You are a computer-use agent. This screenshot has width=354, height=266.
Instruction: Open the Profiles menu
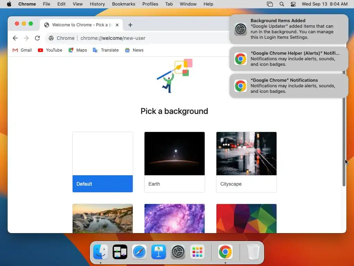150,4
